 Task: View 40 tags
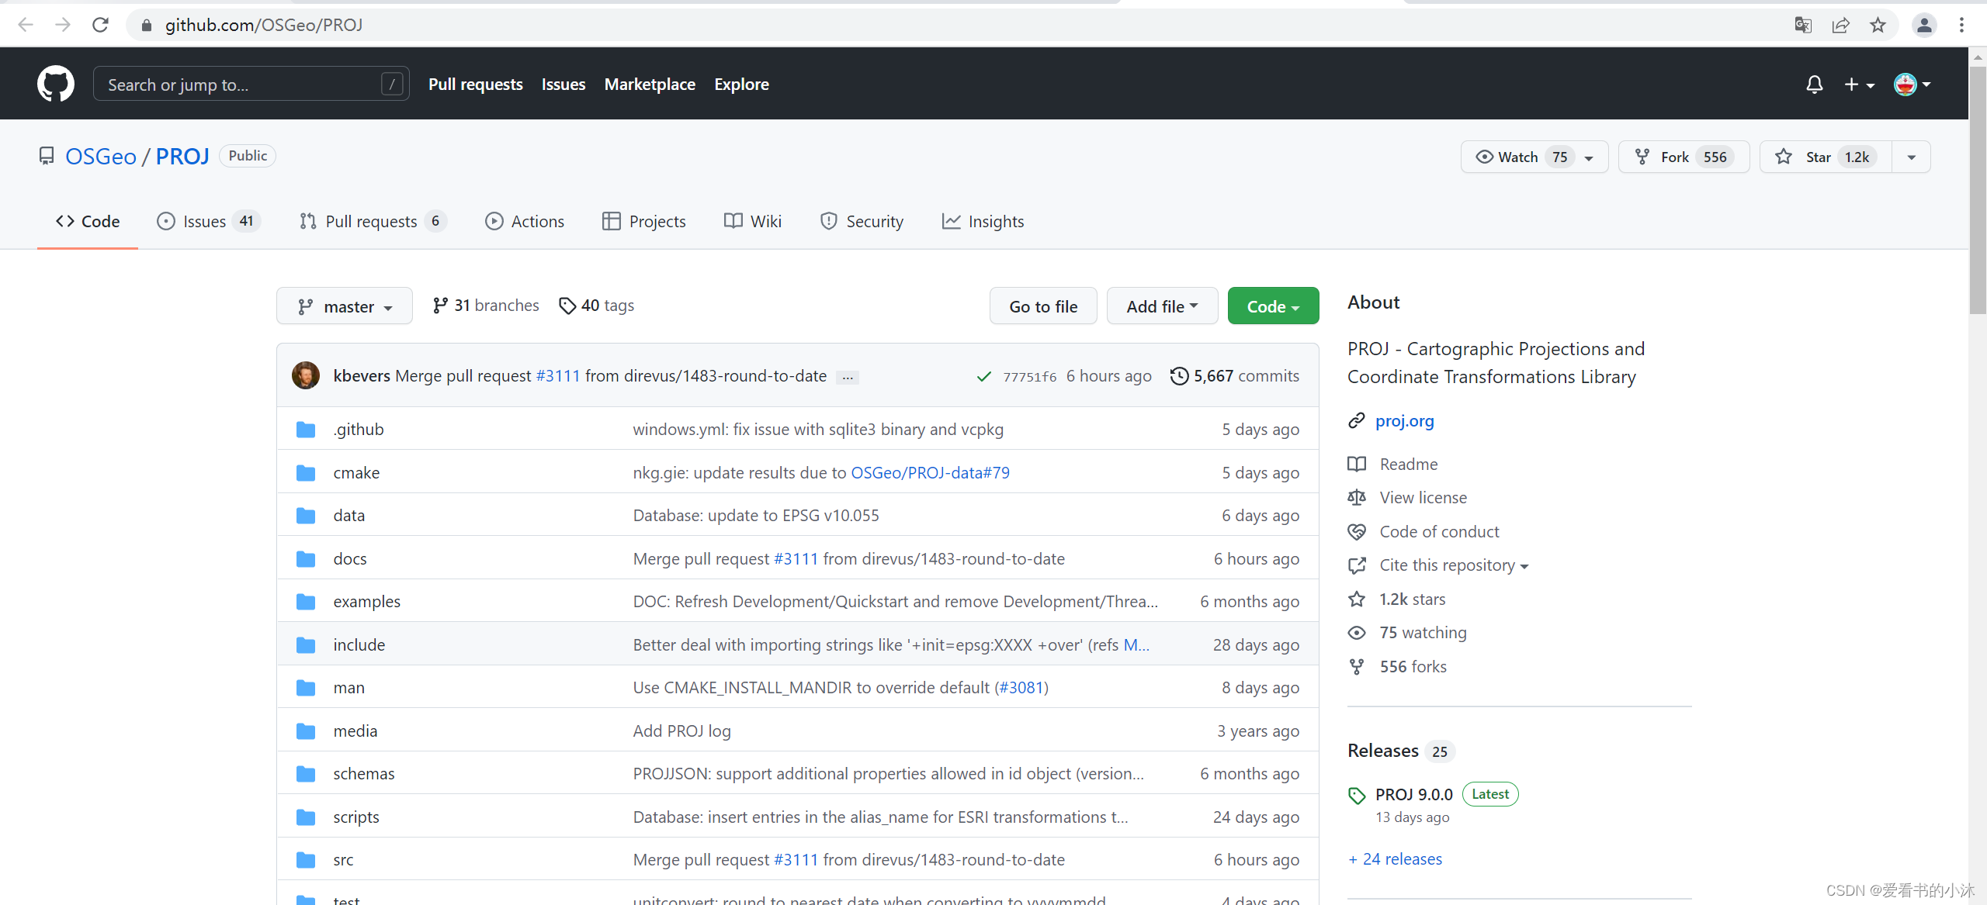coord(596,306)
